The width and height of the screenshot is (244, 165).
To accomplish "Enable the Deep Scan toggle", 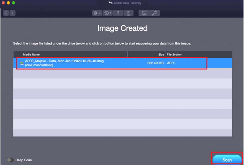I will (10, 160).
